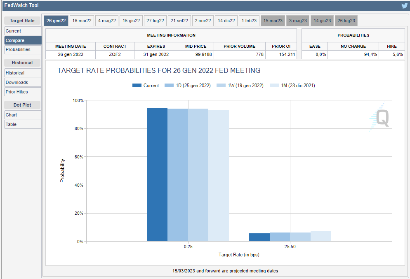This screenshot has width=410, height=279.
Task: Show the Dot Plot Chart
Action: 23,115
